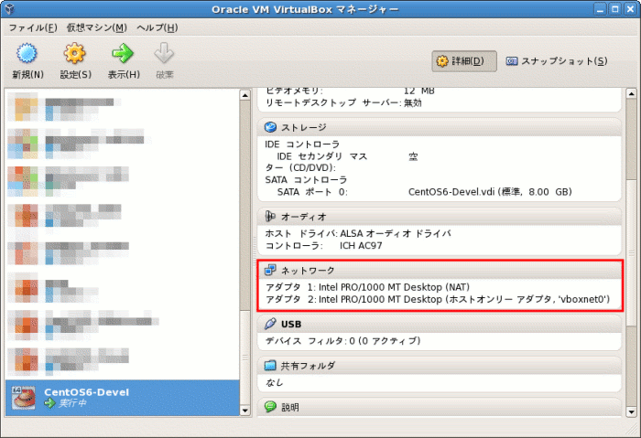Switch to Snapshots (スナップショット) view

click(x=557, y=61)
